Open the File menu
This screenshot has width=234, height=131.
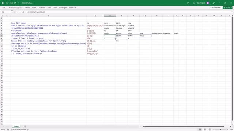pos(4,8)
